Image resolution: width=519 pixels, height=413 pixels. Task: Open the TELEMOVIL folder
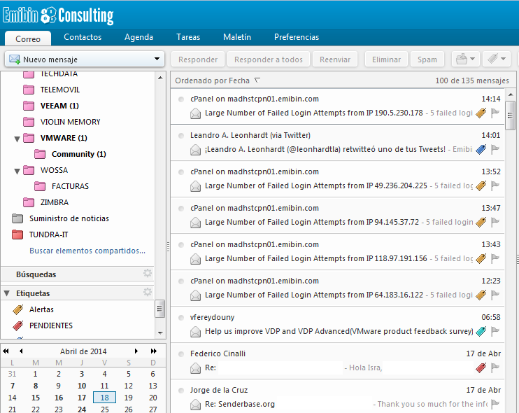click(x=60, y=90)
